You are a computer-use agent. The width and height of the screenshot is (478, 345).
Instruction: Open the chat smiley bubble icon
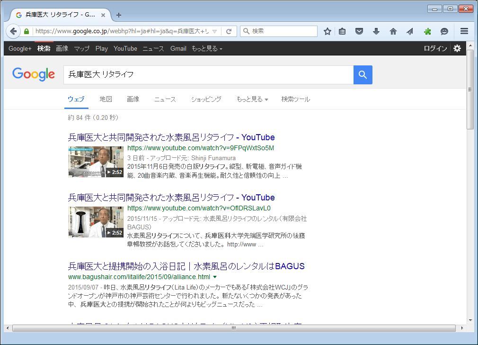point(444,31)
